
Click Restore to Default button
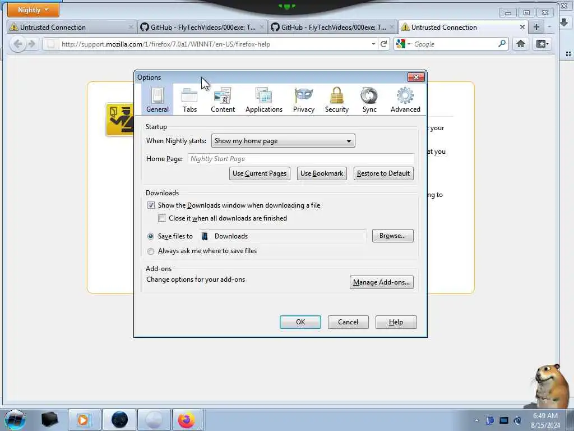383,173
